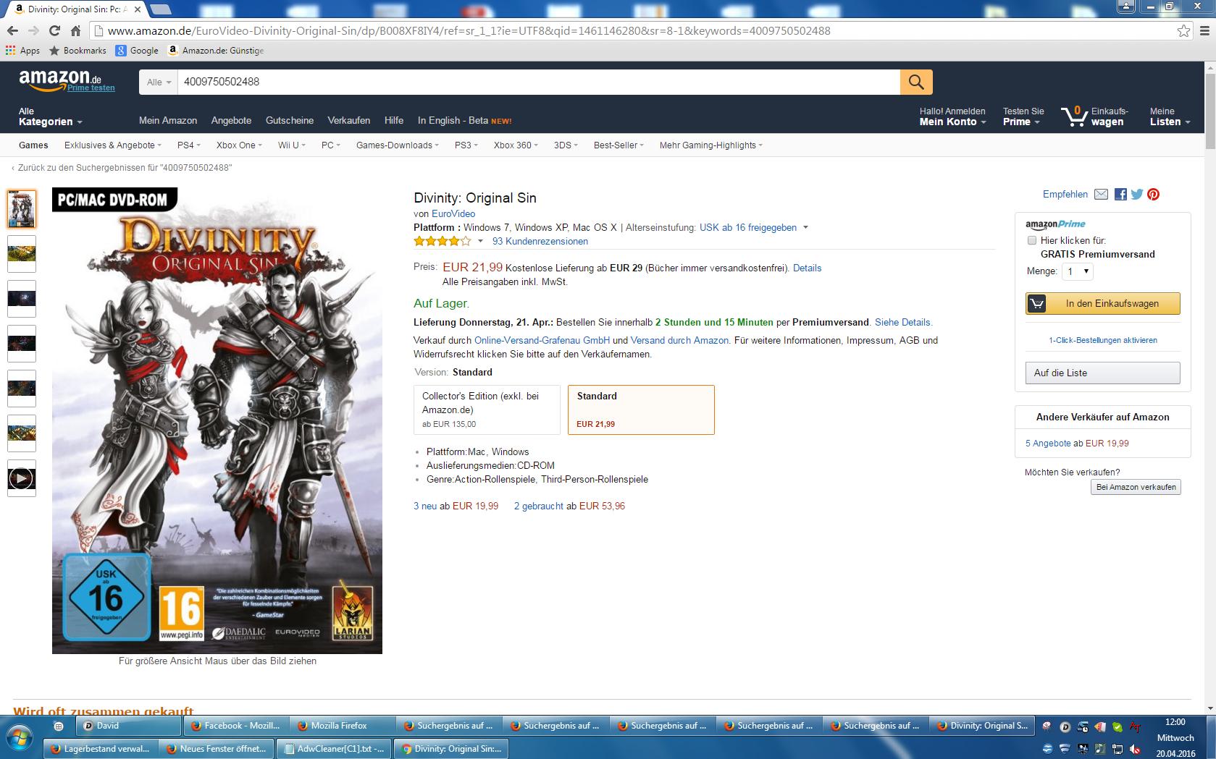Open Gutscheine in the nav bar

[x=290, y=120]
